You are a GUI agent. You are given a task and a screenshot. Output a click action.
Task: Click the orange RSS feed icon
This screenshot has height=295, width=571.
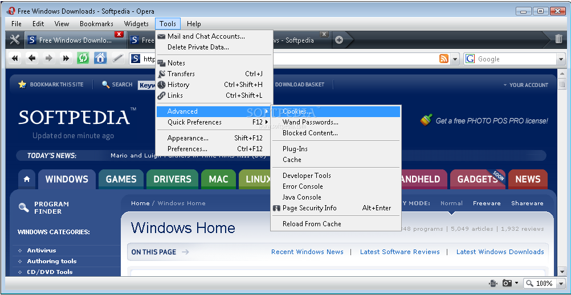pyautogui.click(x=444, y=59)
